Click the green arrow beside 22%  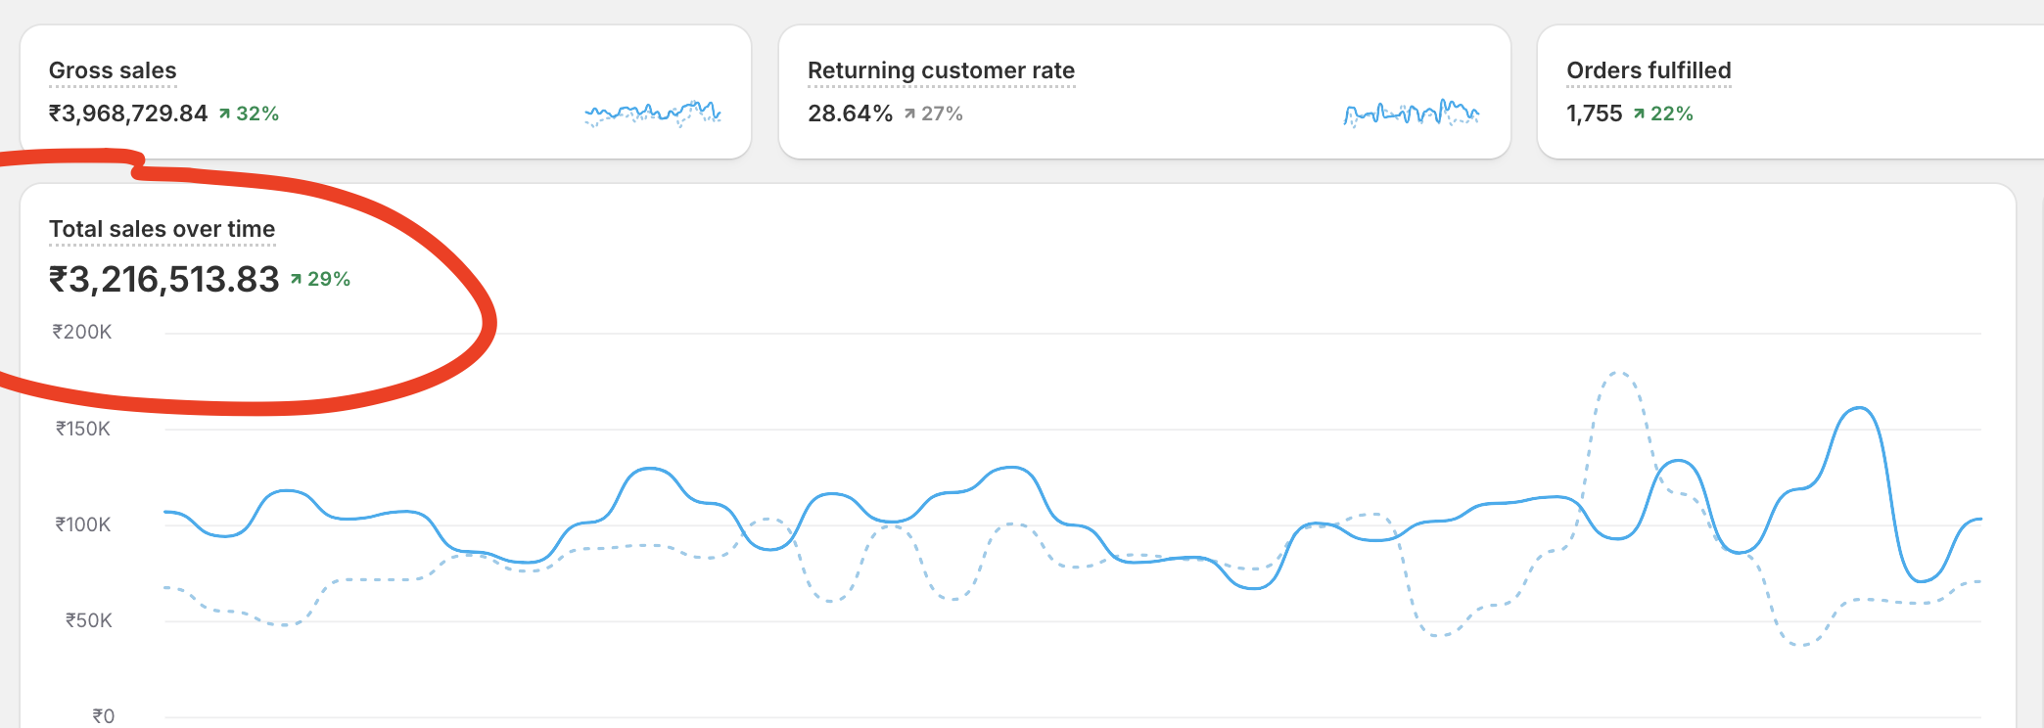coord(1639,114)
